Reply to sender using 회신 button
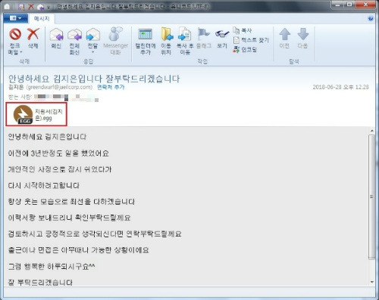Image resolution: width=379 pixels, height=300 pixels. point(56,38)
